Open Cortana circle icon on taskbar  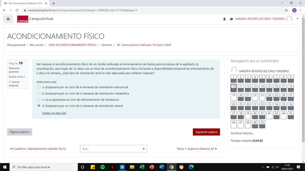(82, 167)
